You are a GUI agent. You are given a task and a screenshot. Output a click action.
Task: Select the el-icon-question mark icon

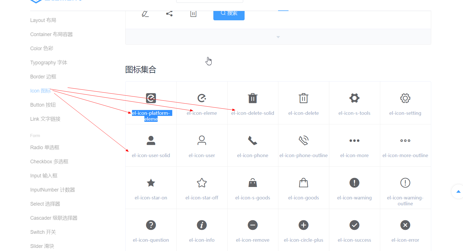151,225
